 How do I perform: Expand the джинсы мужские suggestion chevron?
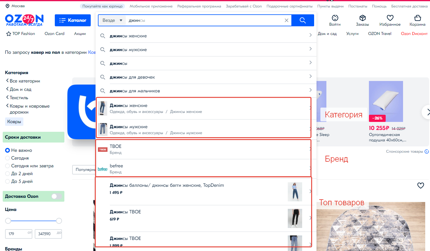tap(311, 49)
